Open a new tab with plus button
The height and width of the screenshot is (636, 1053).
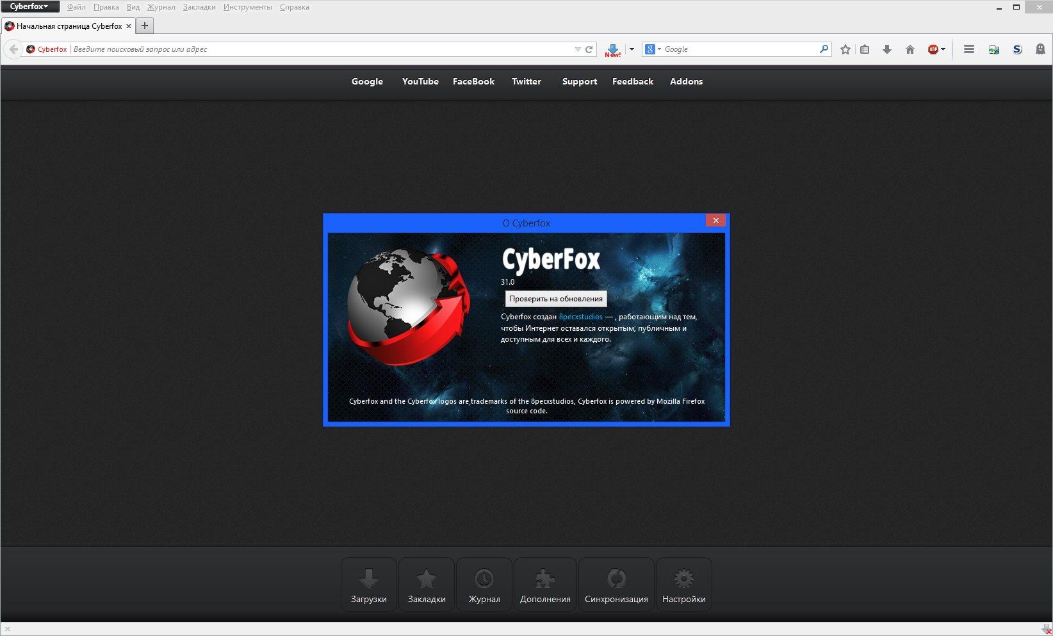(x=145, y=26)
